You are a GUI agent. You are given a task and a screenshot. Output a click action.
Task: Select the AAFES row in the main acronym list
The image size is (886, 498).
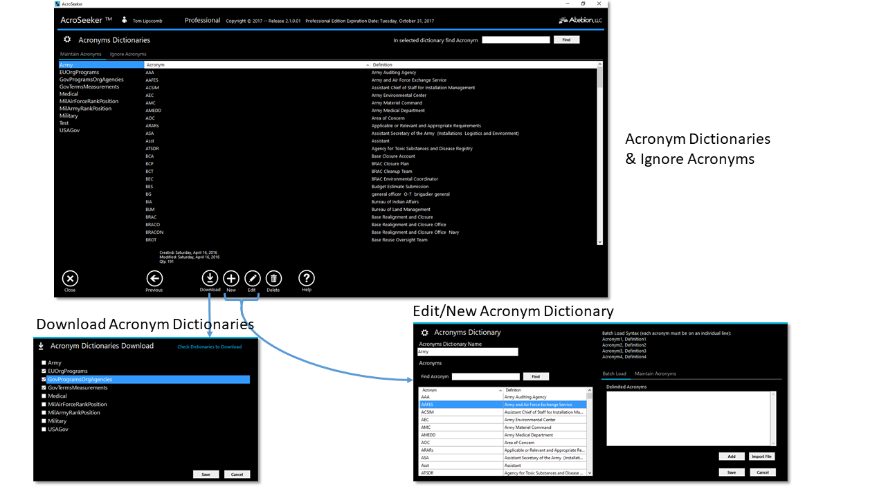pos(370,80)
